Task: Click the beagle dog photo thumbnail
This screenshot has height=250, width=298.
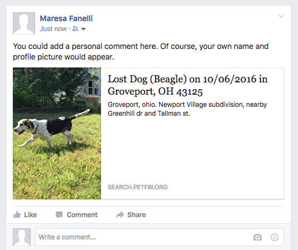Action: coord(57,133)
